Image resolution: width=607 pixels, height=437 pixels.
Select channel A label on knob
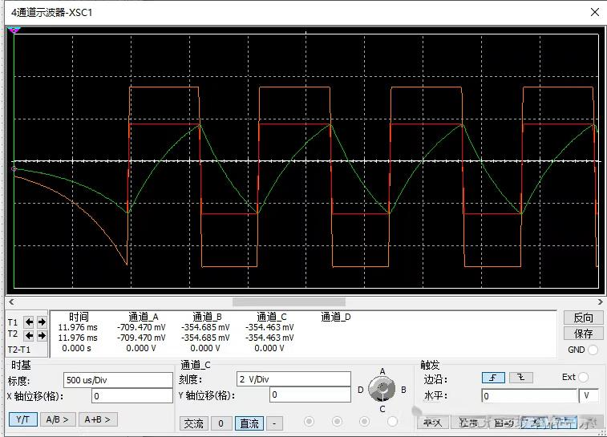(382, 371)
